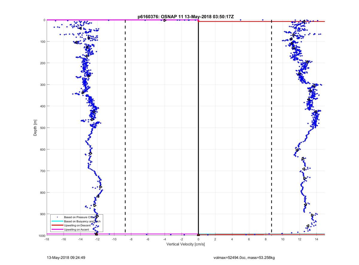
Task: Click the cyan line sample in the legend
Action: pos(57,221)
